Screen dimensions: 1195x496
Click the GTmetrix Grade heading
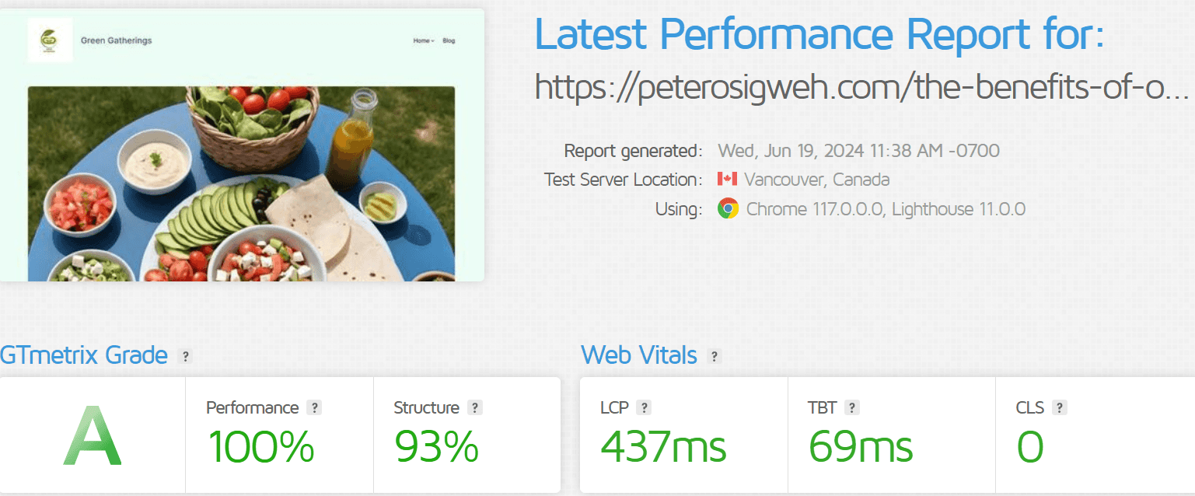pyautogui.click(x=84, y=356)
